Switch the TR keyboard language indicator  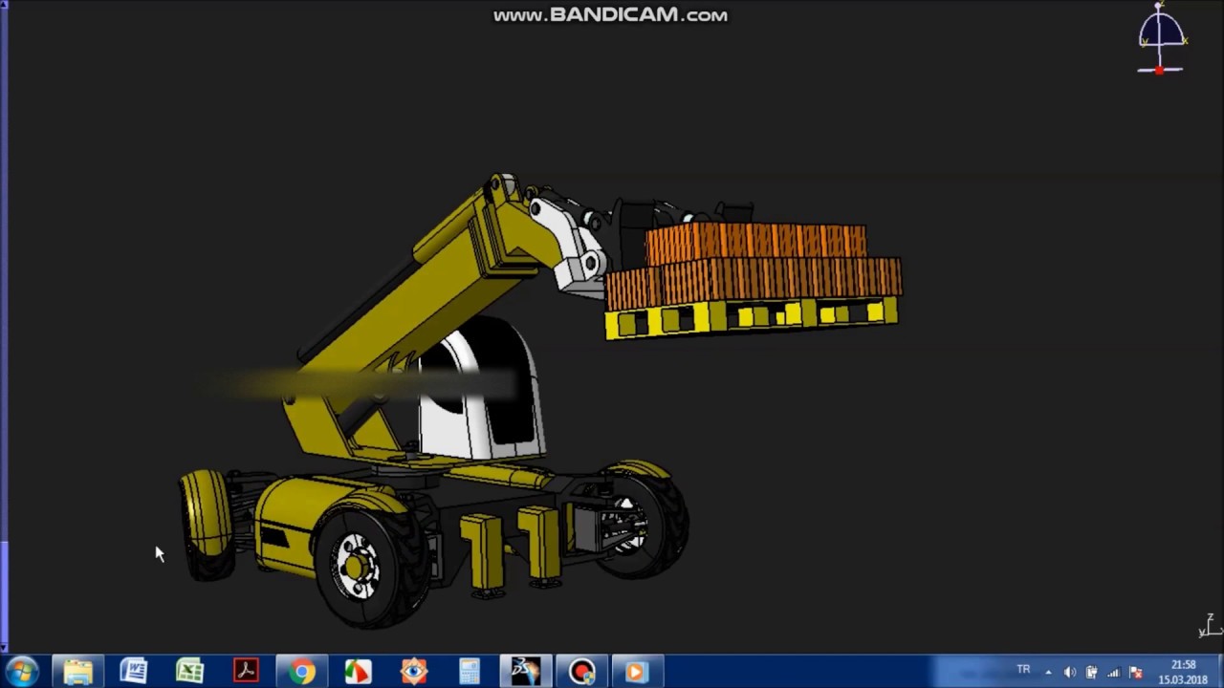click(x=1023, y=670)
